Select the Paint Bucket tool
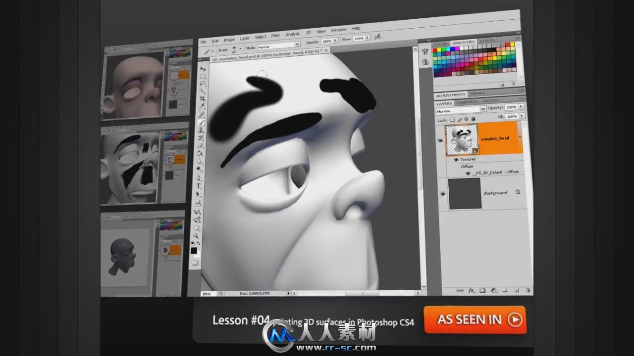The image size is (634, 356). coord(200,153)
